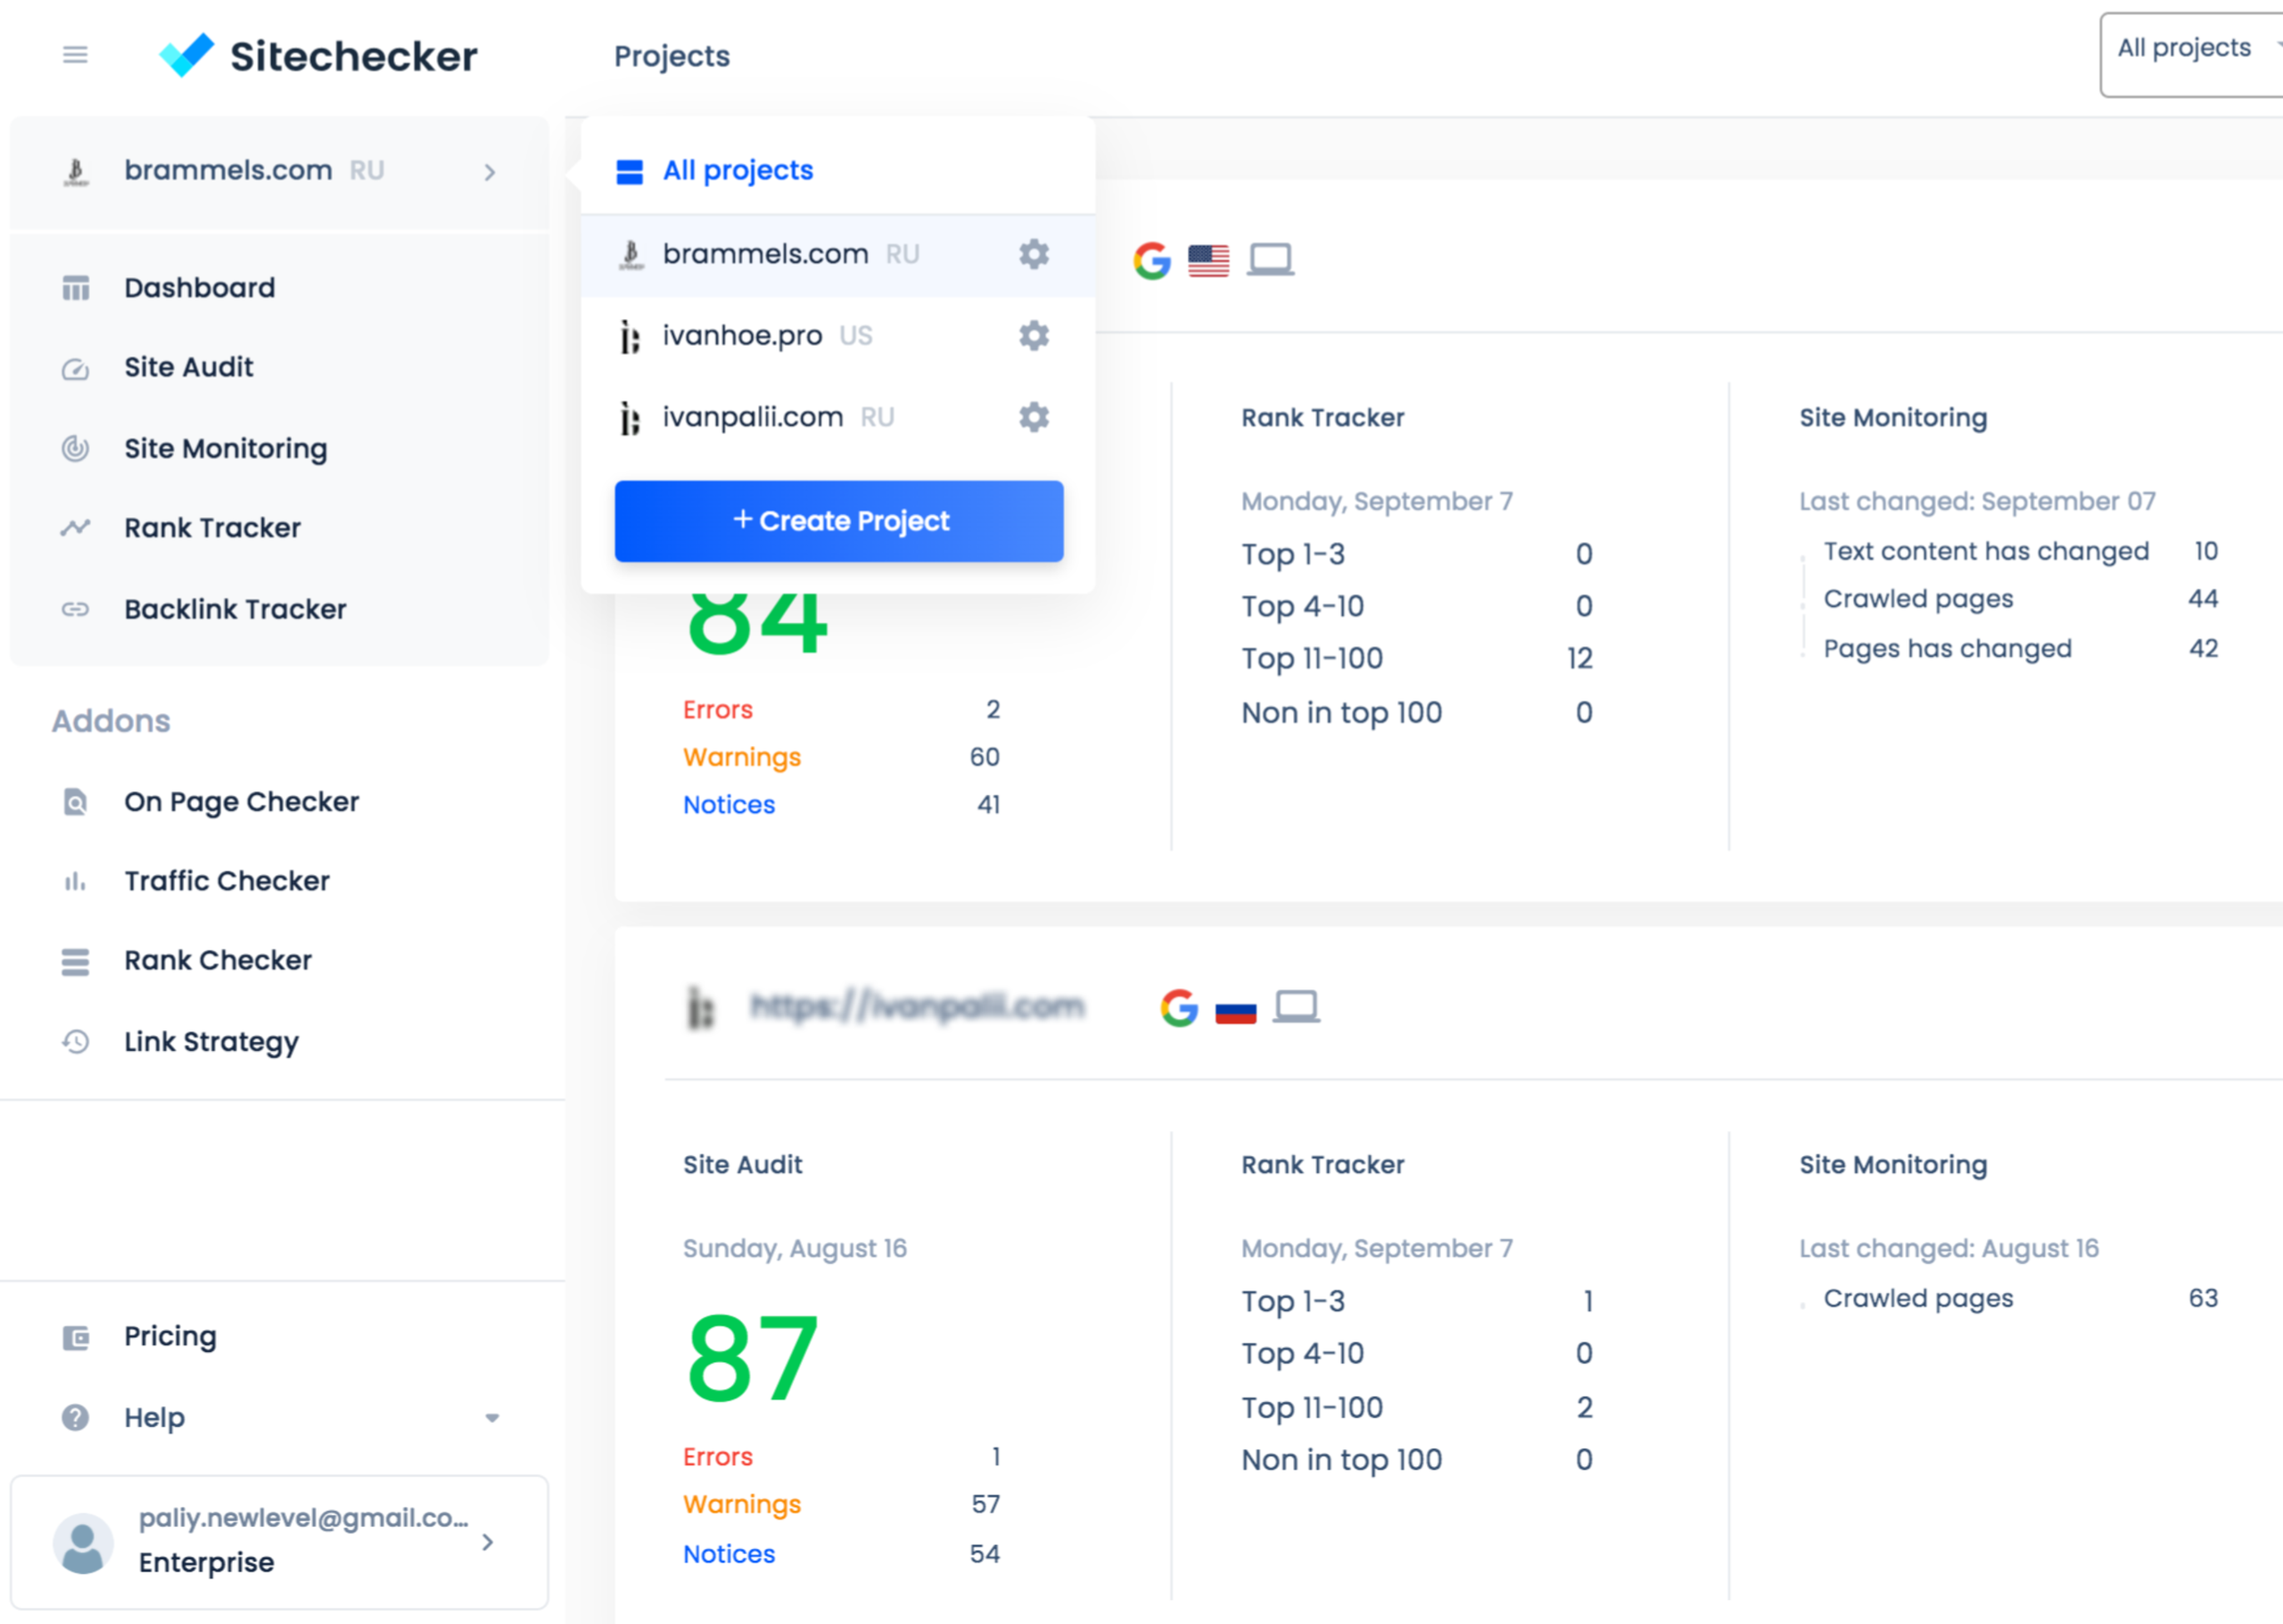Screen dimensions: 2283x1624
Task: Open Rank Tracker in sidebar
Action: tap(212, 528)
